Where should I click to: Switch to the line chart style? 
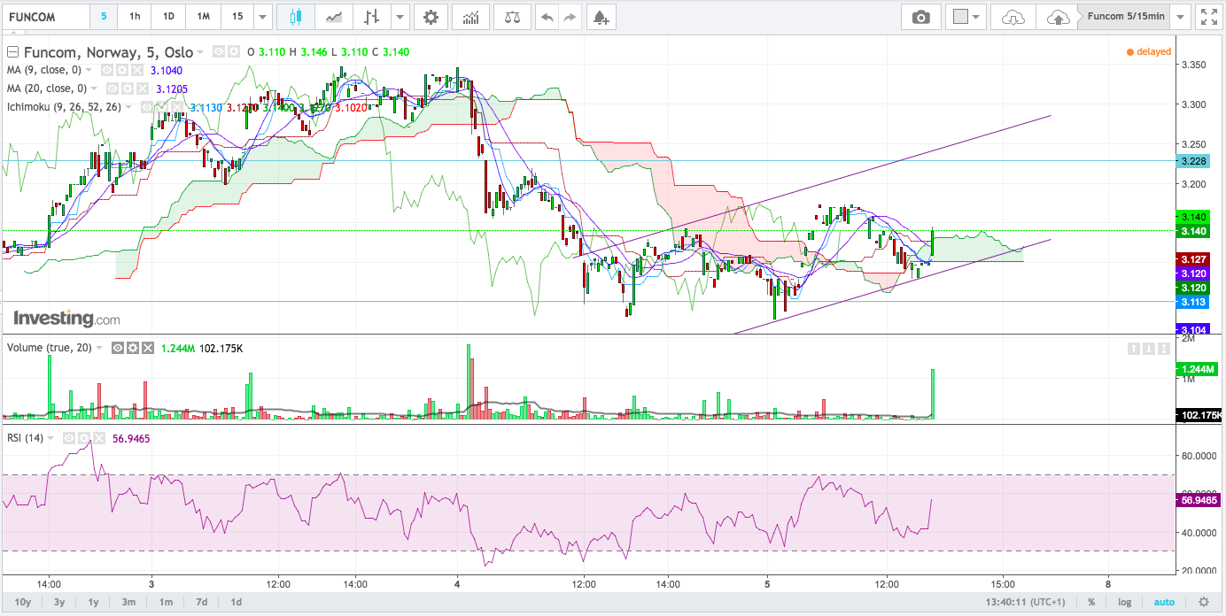pos(334,17)
